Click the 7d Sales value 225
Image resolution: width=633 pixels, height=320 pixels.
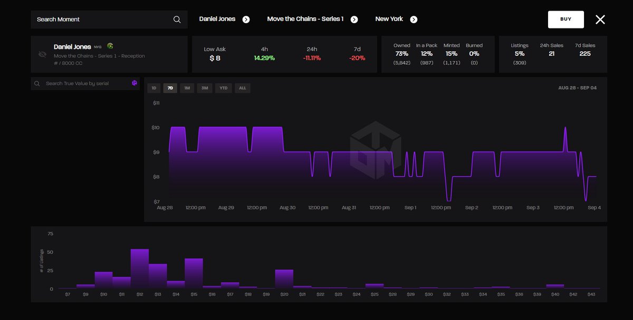click(585, 54)
